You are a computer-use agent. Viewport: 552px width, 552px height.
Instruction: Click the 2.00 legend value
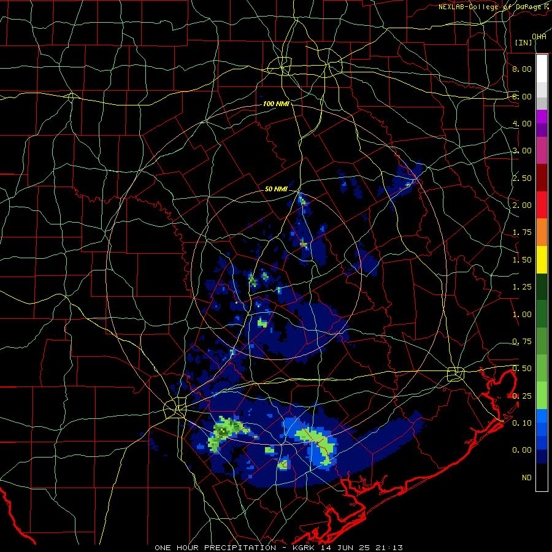(522, 205)
